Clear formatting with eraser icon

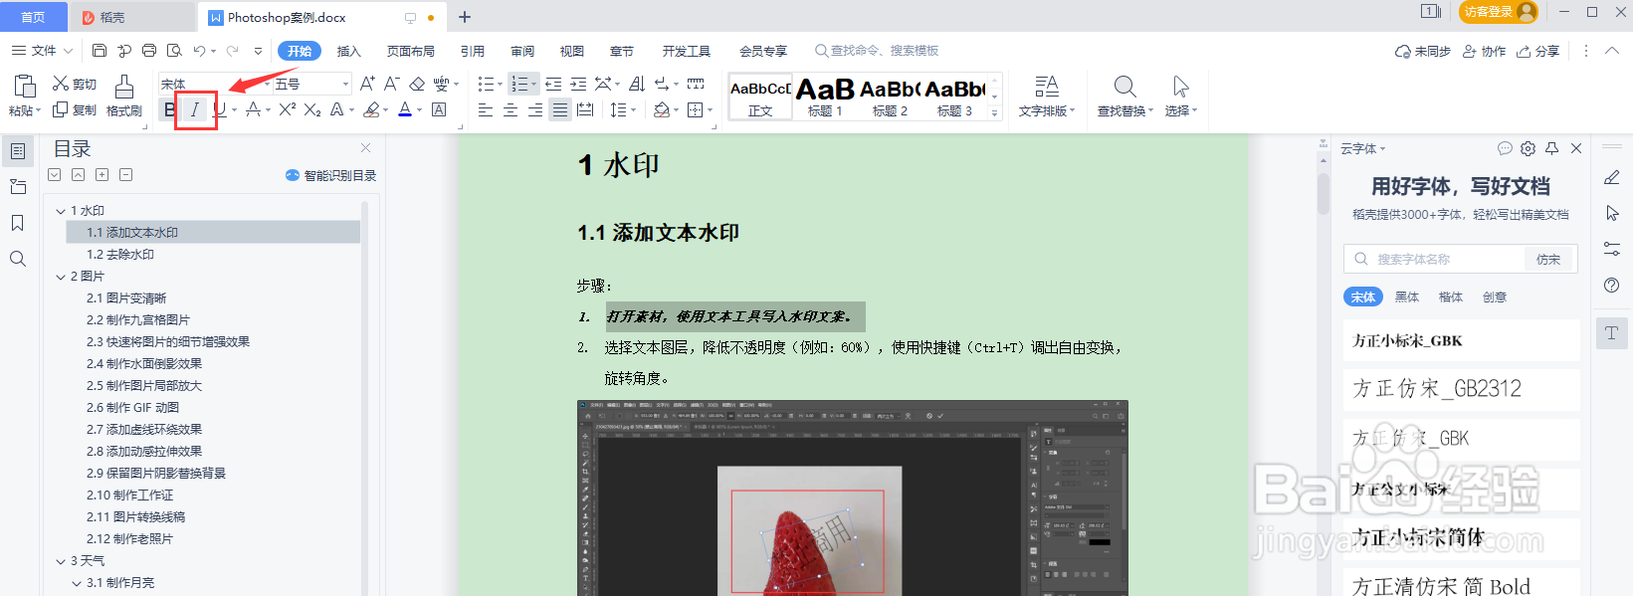click(417, 84)
